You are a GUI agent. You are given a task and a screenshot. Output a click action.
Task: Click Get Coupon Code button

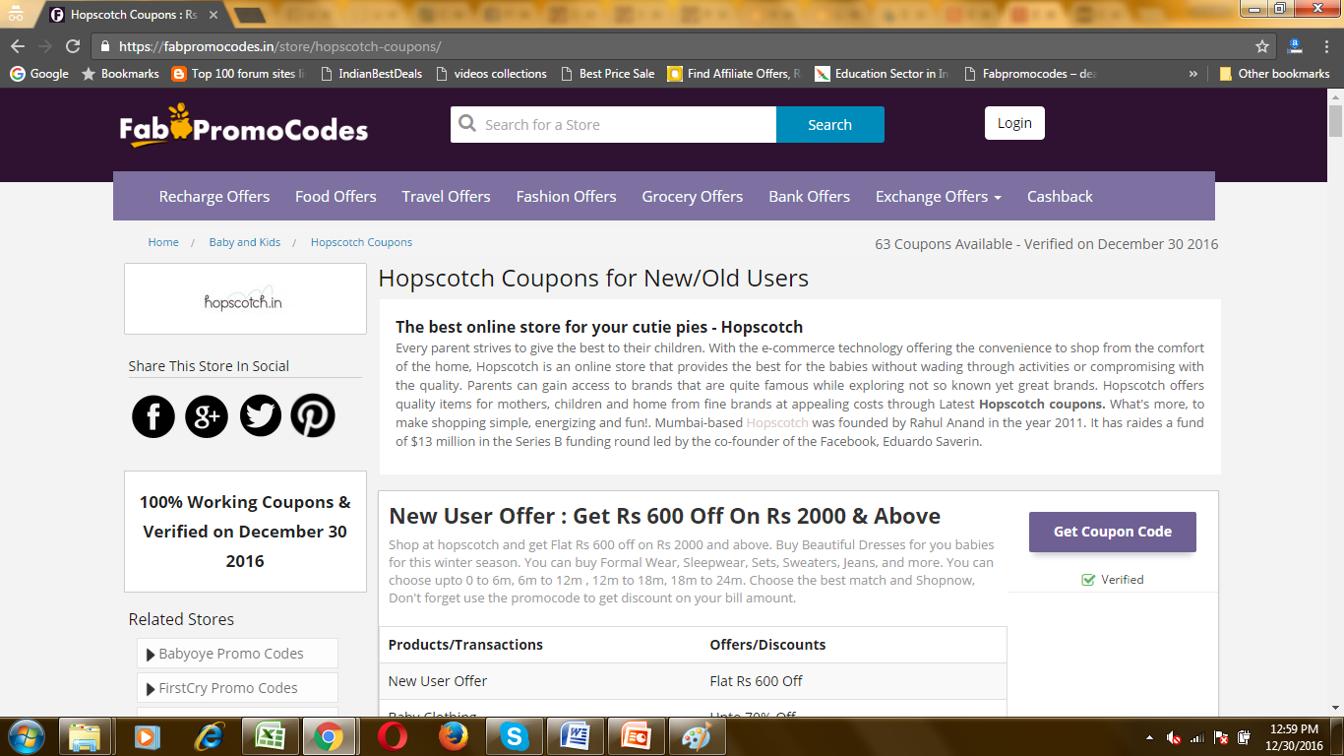click(1113, 532)
